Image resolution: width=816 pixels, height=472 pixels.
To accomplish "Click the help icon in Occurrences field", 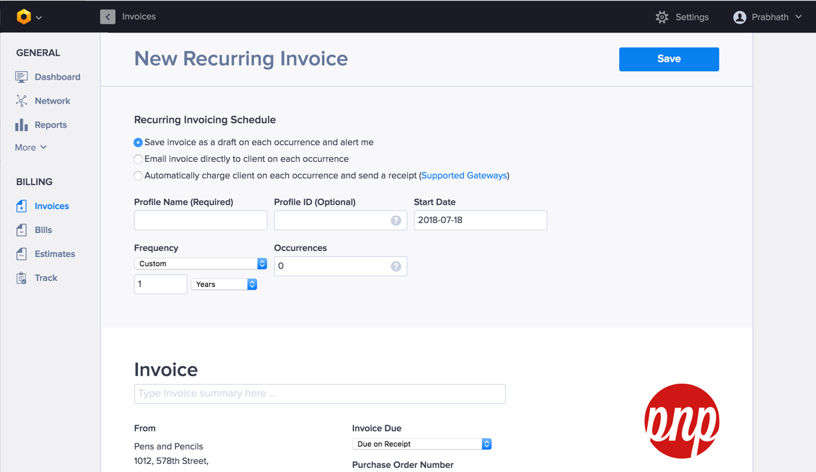I will coord(396,266).
